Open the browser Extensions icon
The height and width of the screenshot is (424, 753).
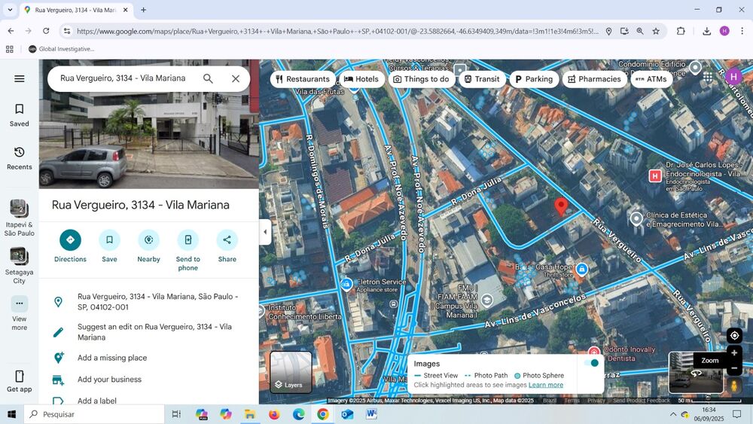681,31
